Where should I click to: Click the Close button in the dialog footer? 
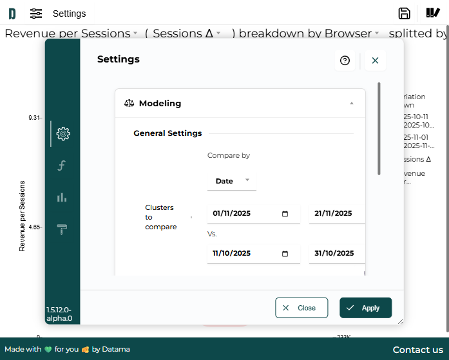coord(301,308)
